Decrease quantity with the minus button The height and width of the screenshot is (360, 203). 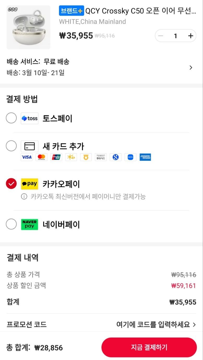tap(161, 36)
